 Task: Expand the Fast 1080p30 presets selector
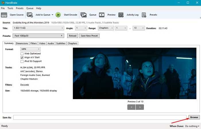click(x=38, y=36)
